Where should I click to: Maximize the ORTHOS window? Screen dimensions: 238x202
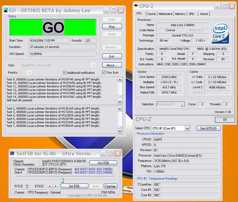[x=114, y=10]
